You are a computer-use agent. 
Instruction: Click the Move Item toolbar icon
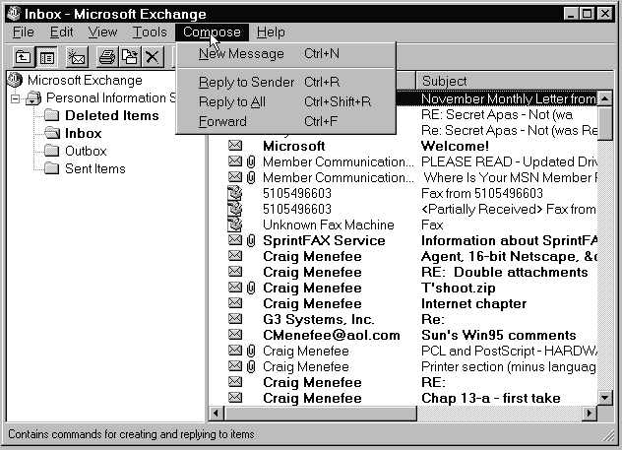[129, 57]
